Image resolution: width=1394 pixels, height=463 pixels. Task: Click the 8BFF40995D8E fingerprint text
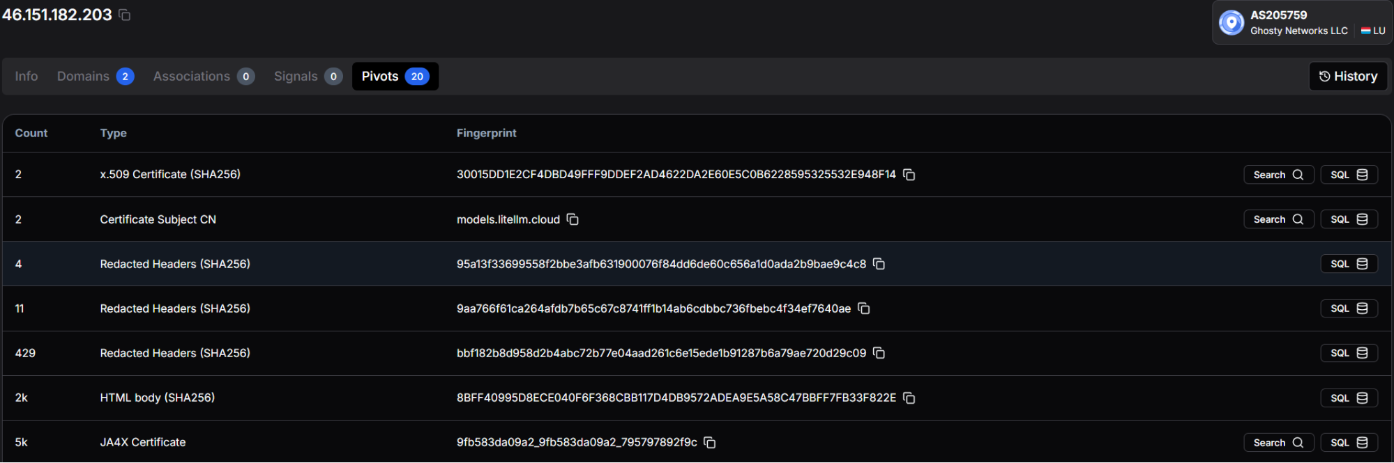(676, 398)
